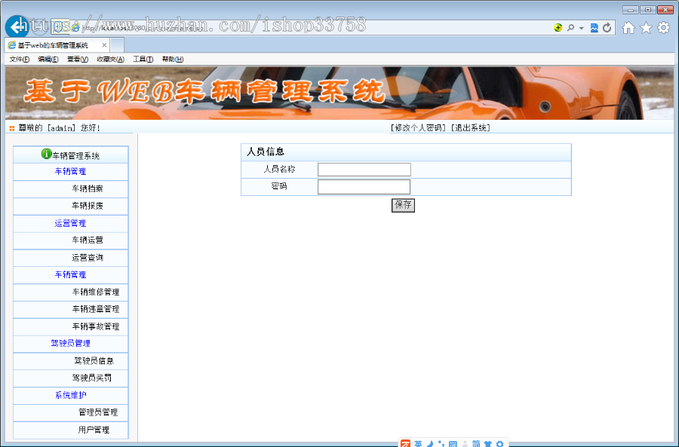679x447 pixels.
Task: Click the 保存 button
Action: (403, 204)
